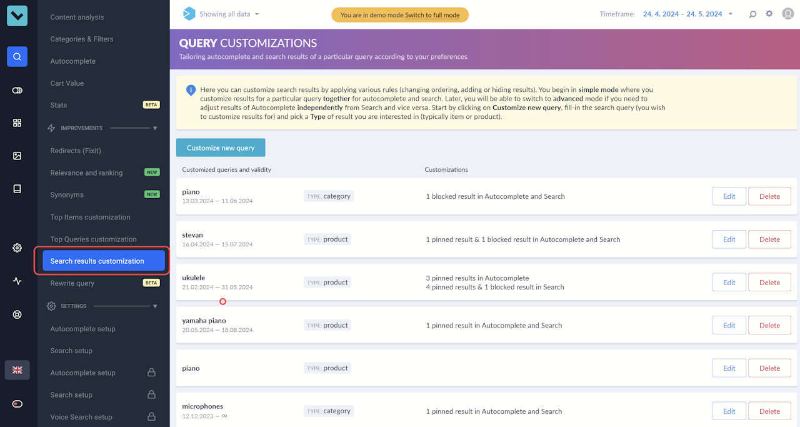800x427 pixels.
Task: Edit the piano category query
Action: [729, 196]
